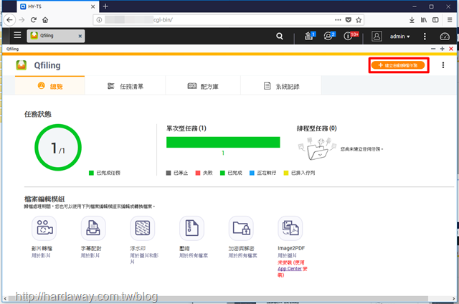Expand the admin account dropdown
The image size is (459, 304).
coord(400,37)
